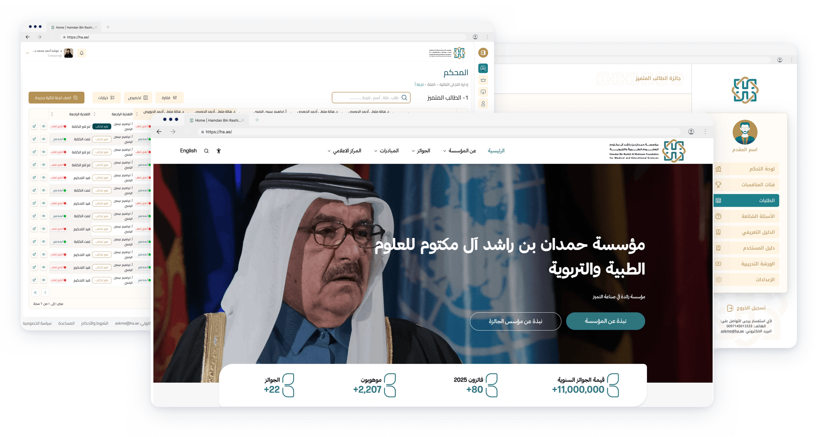Toggle the أغلاق الطلب status pill in the first row
818x437 pixels.
point(58,126)
